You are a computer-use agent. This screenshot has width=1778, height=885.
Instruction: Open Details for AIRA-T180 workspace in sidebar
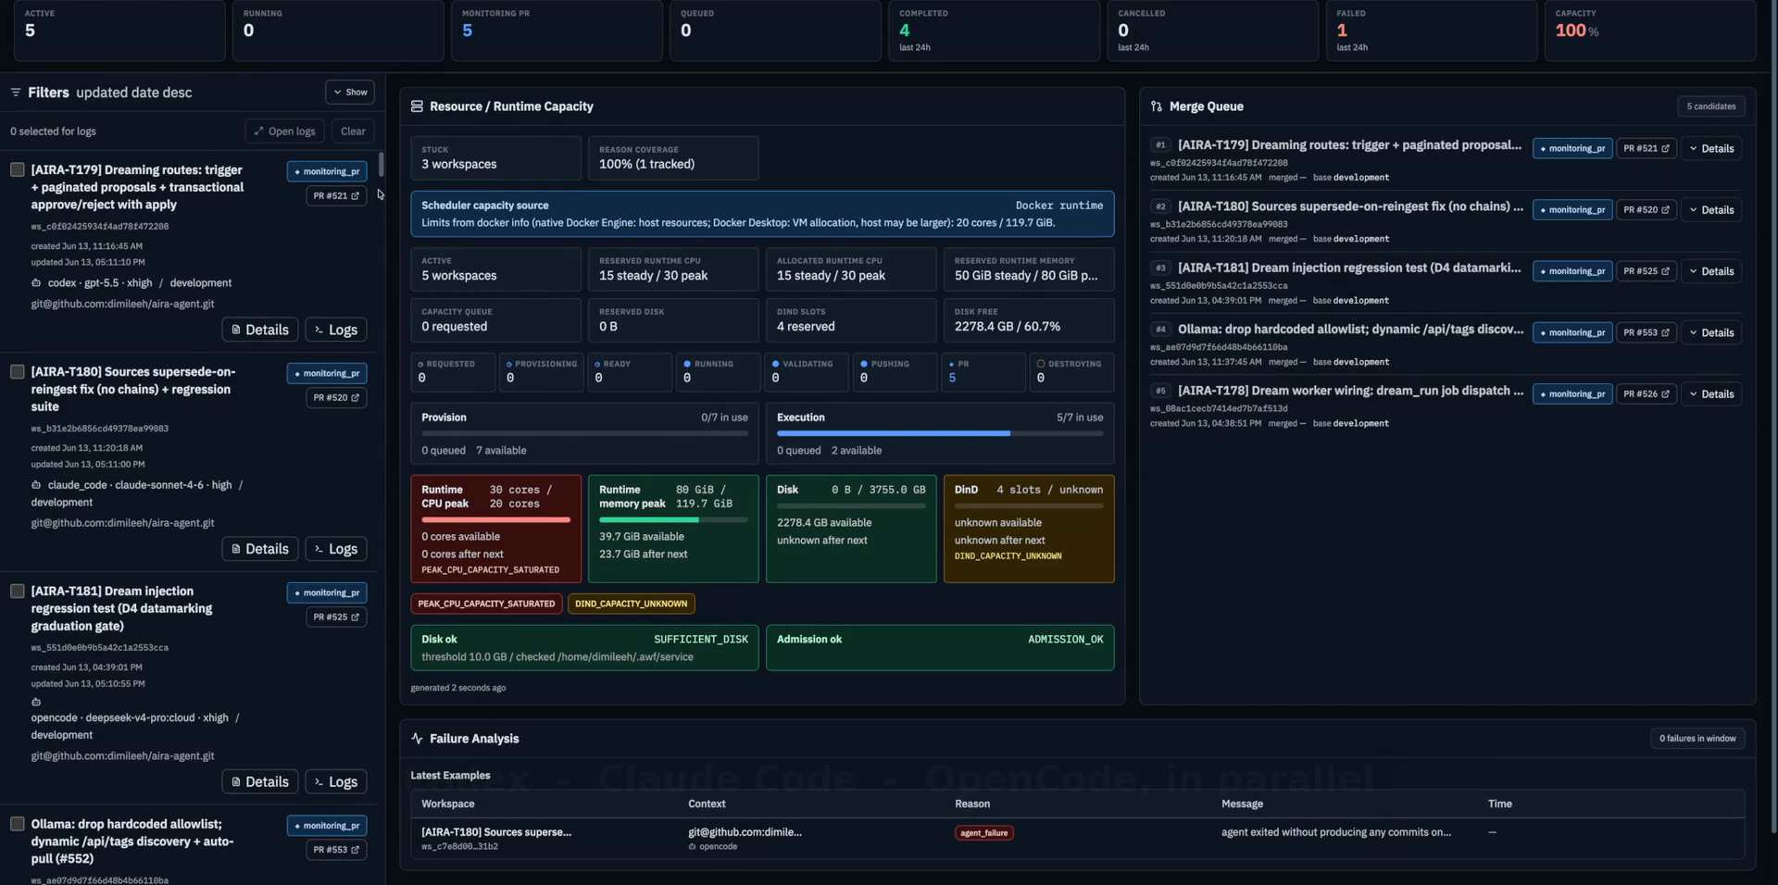click(260, 549)
